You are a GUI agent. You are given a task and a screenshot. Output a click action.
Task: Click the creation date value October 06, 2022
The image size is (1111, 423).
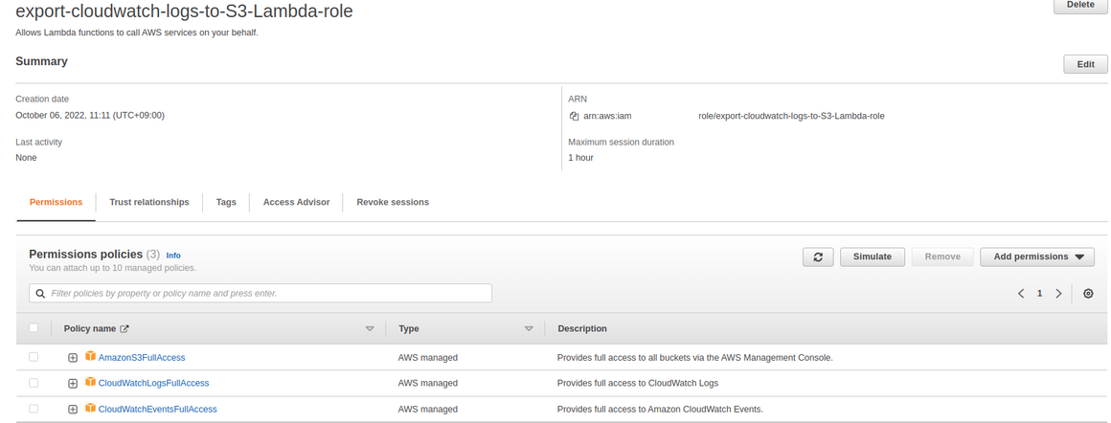(90, 116)
